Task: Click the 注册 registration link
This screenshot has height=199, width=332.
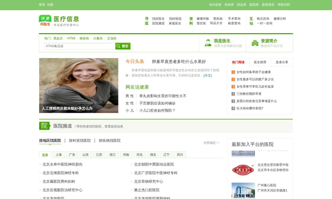Action: [50, 5]
